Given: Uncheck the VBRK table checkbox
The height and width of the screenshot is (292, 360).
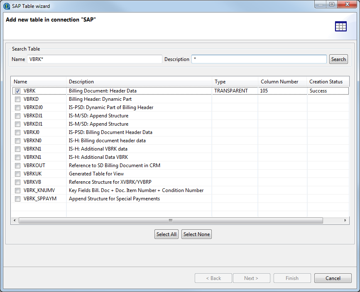Looking at the screenshot, I should (17, 91).
